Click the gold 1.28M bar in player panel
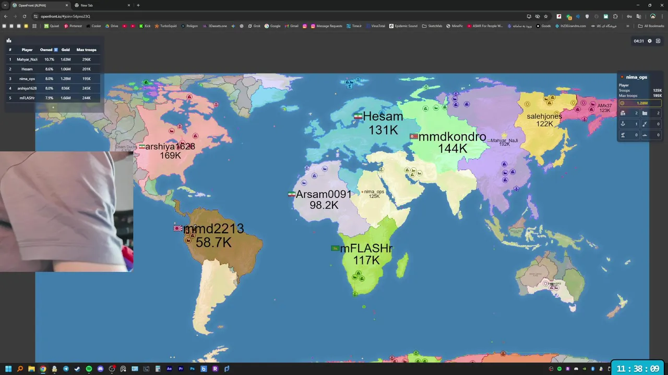 click(x=640, y=103)
